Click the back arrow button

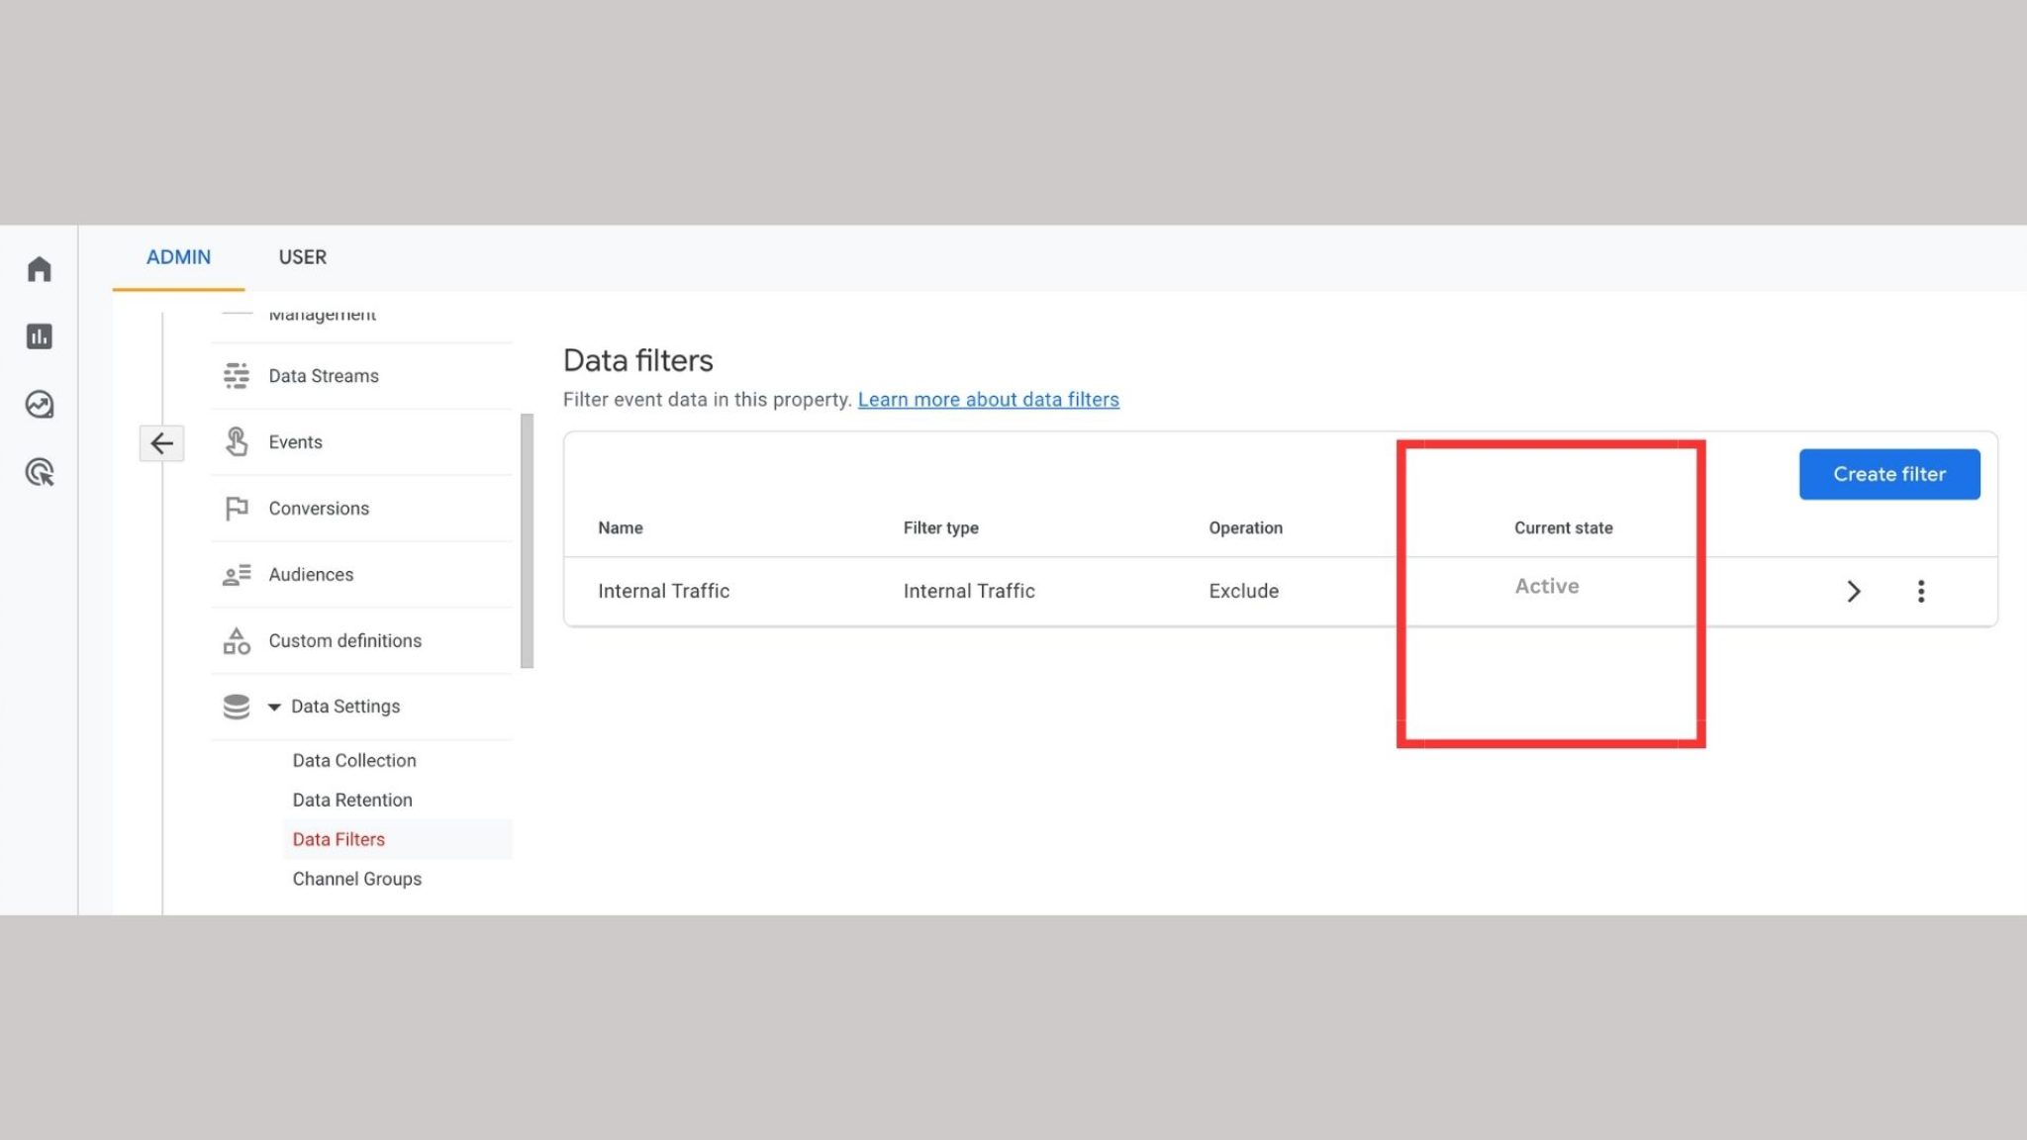tap(161, 443)
